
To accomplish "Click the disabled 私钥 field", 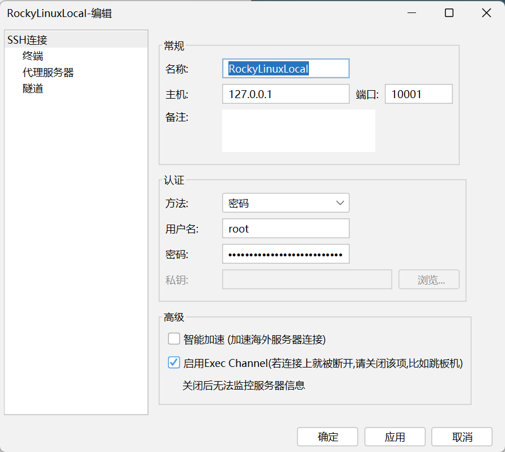I will (307, 280).
